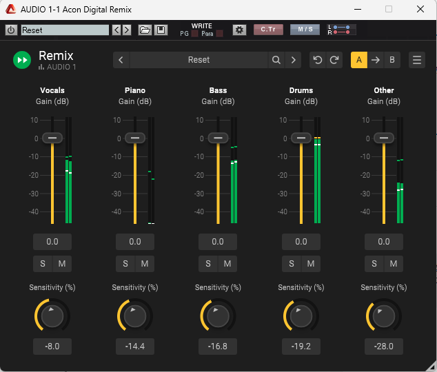Solo the Piano stem
Screen dimensions: 437x372
click(125, 264)
